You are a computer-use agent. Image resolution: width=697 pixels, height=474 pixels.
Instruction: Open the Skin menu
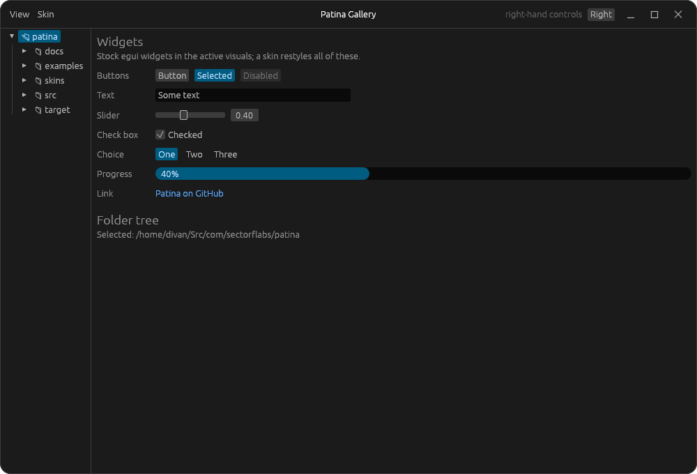45,14
